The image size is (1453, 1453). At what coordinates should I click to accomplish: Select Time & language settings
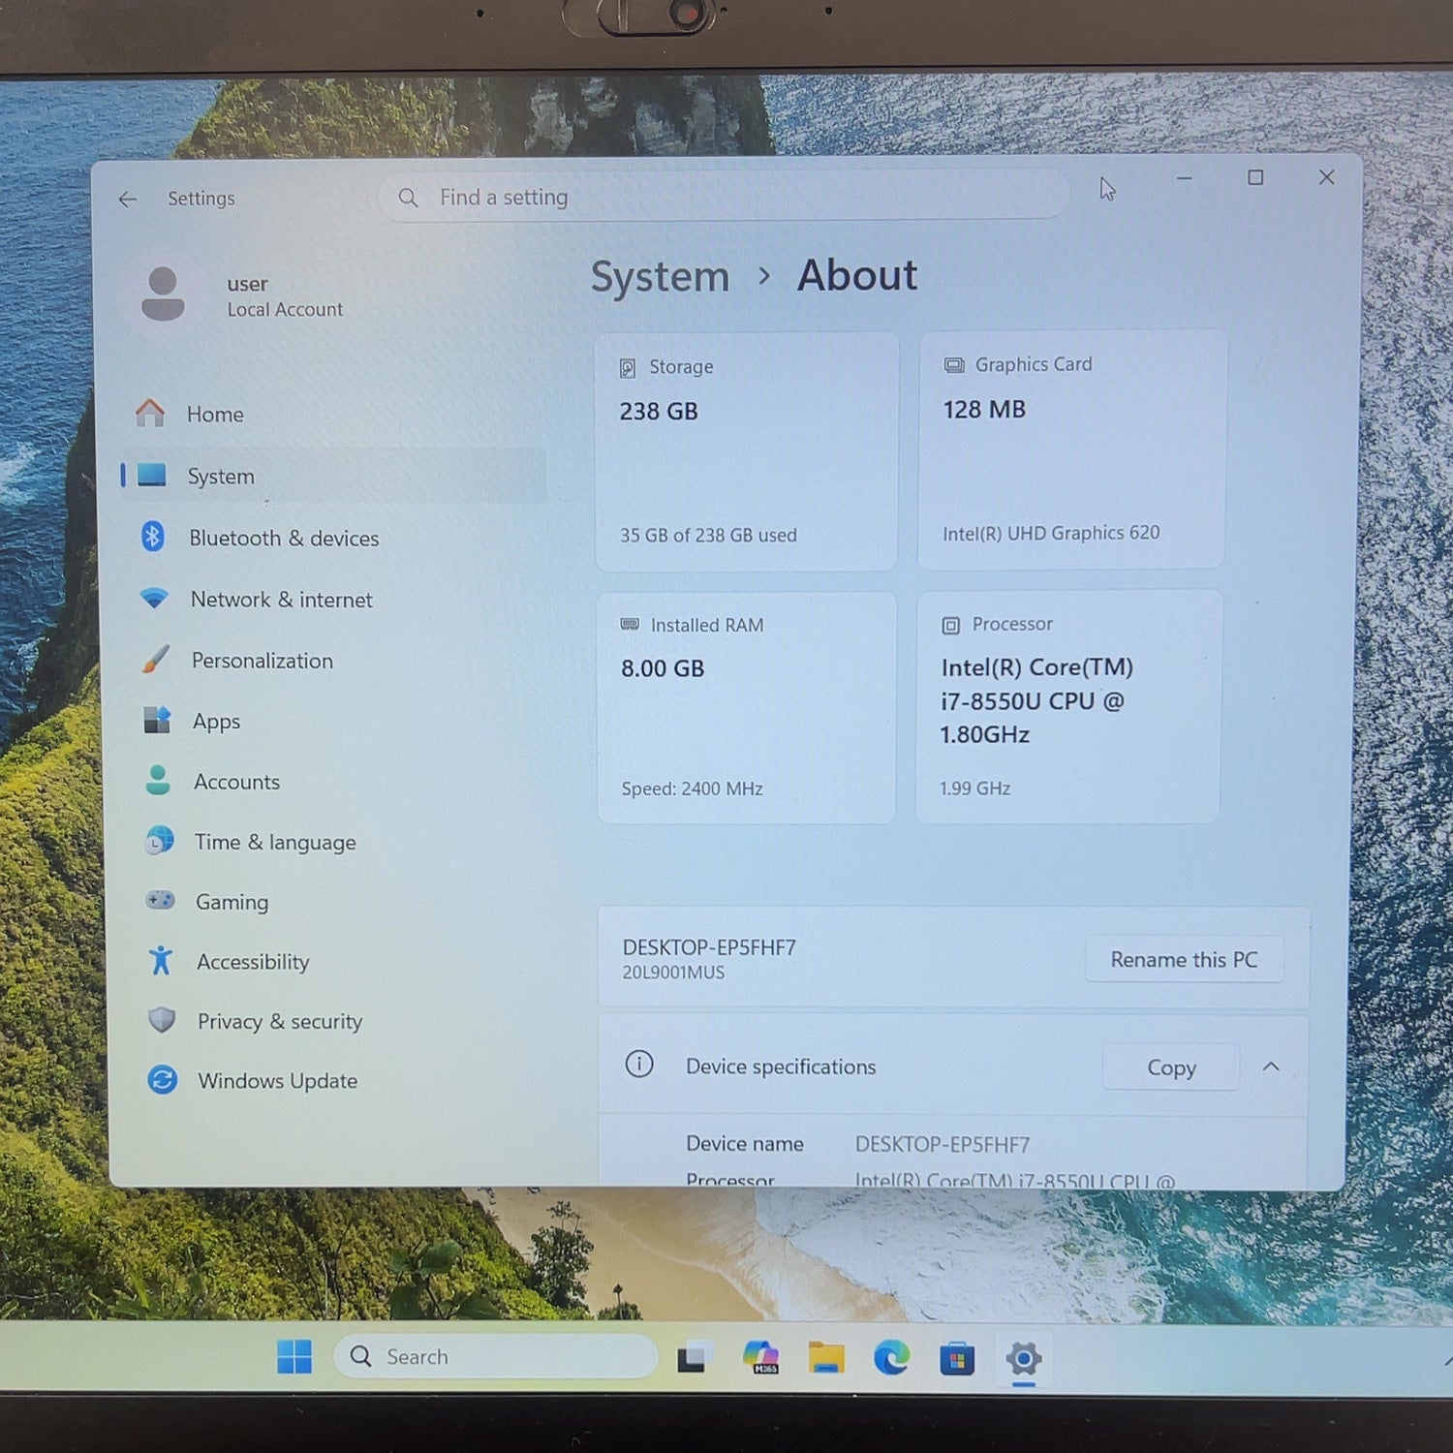click(x=332, y=842)
